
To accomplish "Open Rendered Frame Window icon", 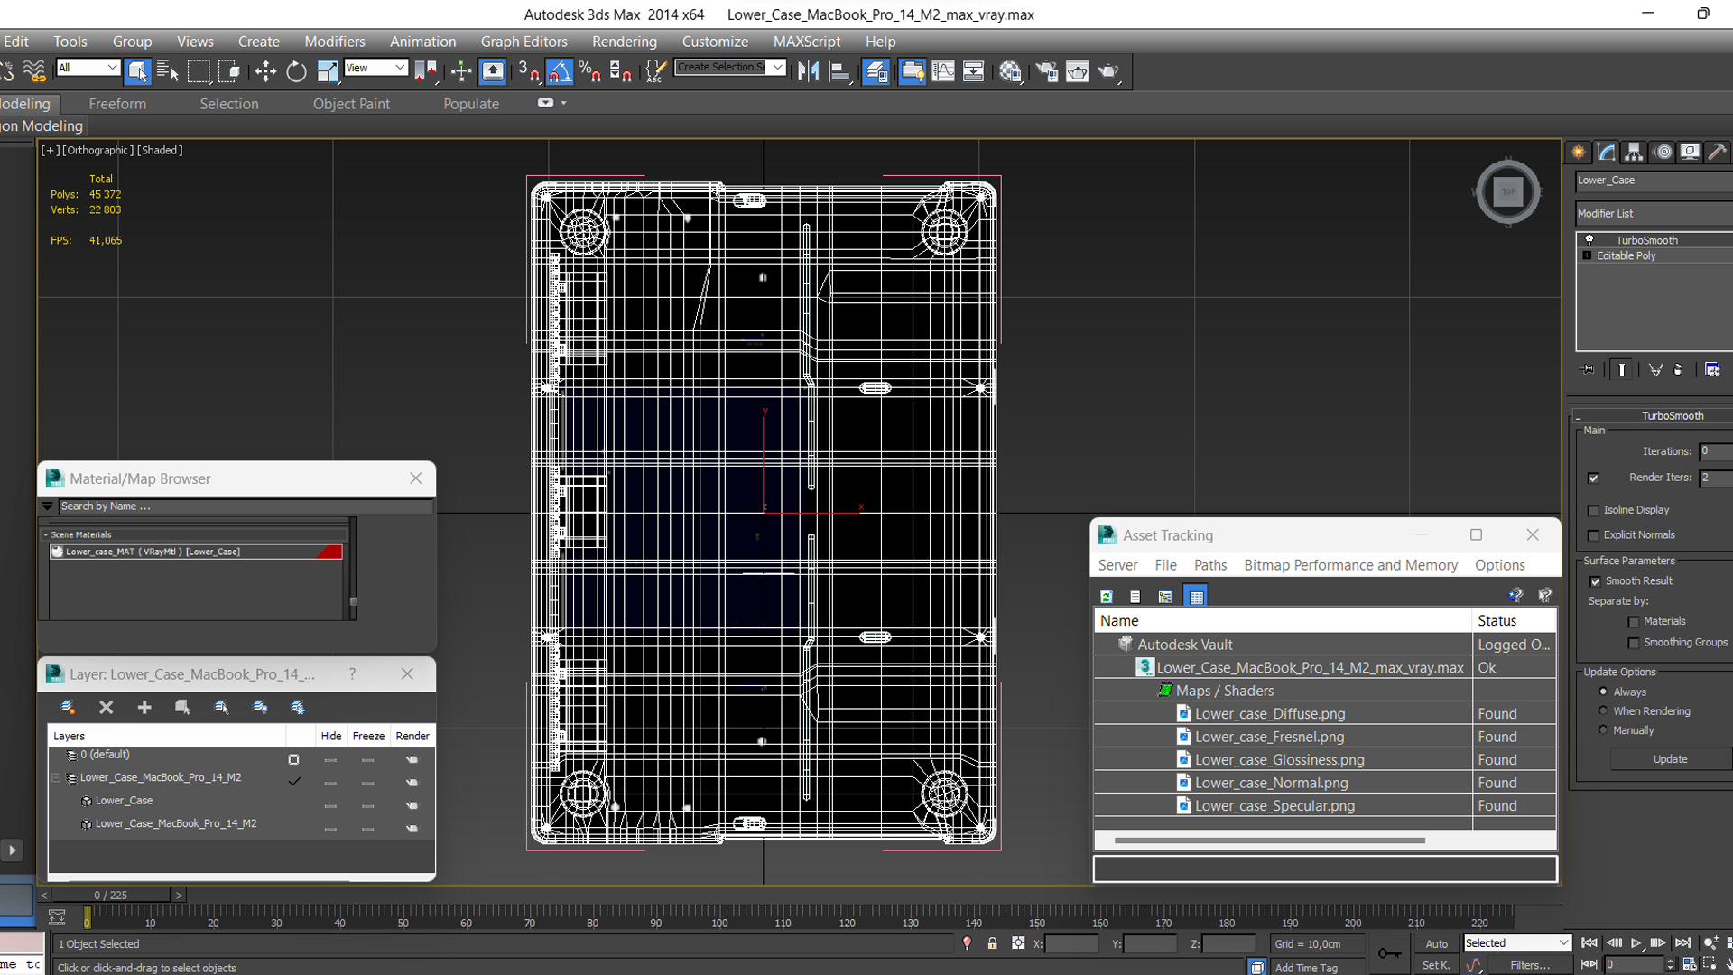I will (1078, 71).
